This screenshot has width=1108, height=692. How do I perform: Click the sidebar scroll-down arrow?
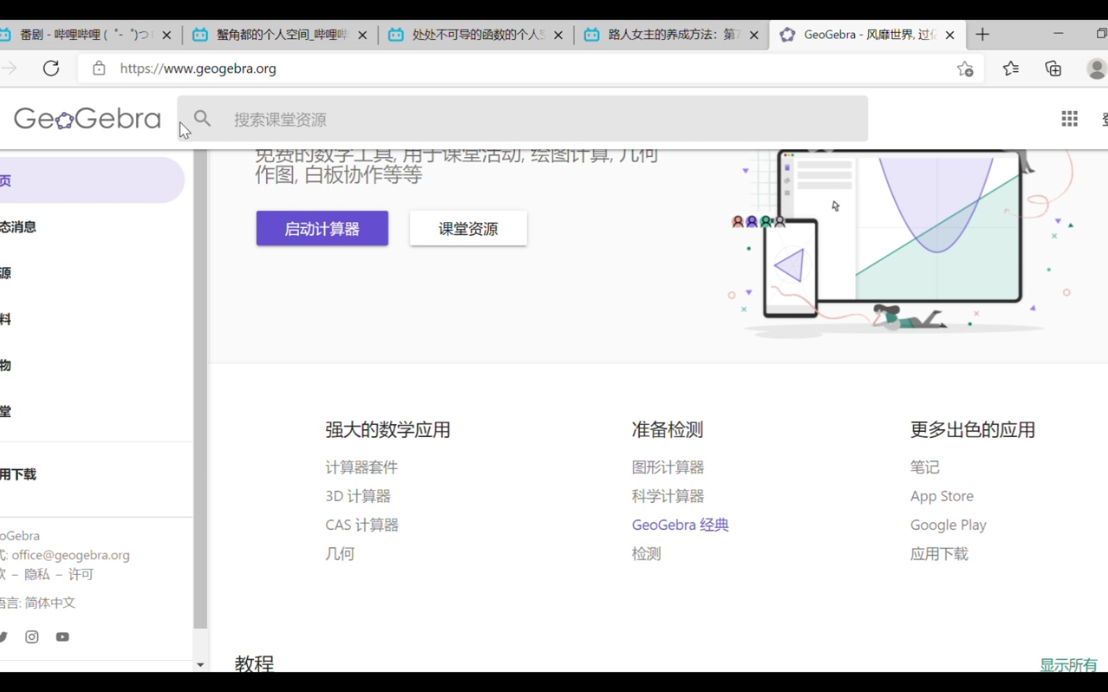point(200,664)
